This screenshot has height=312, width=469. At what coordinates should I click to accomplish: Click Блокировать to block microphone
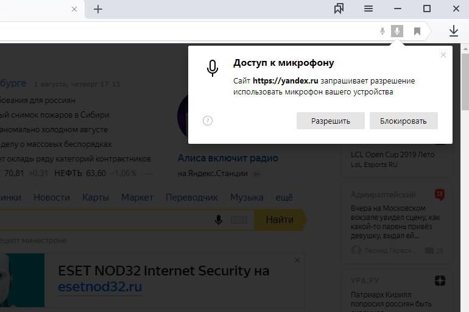(x=403, y=121)
